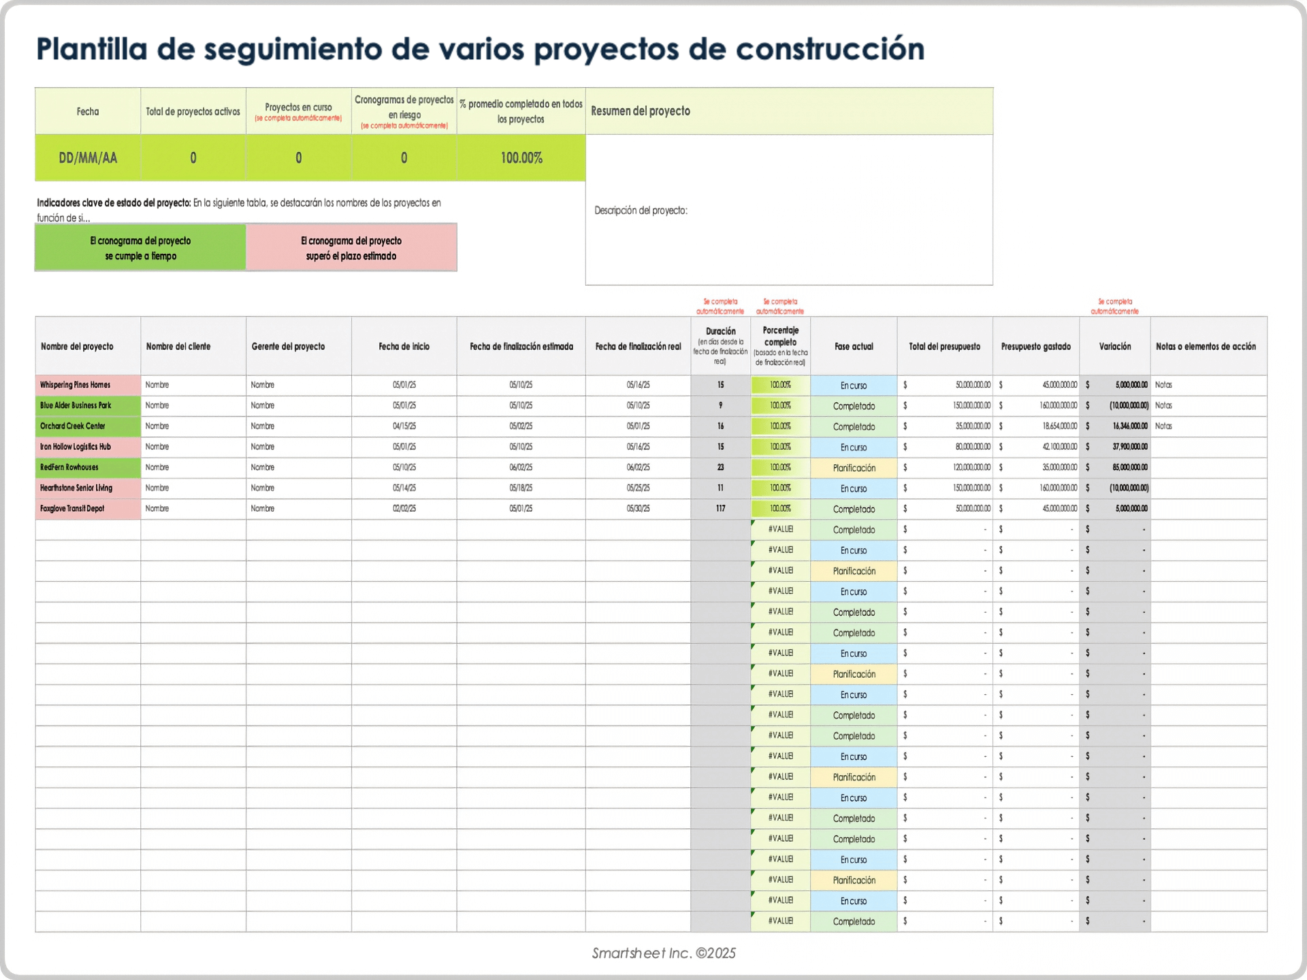Select the green 'se cumple a tiempo' legend cell

pyautogui.click(x=140, y=248)
